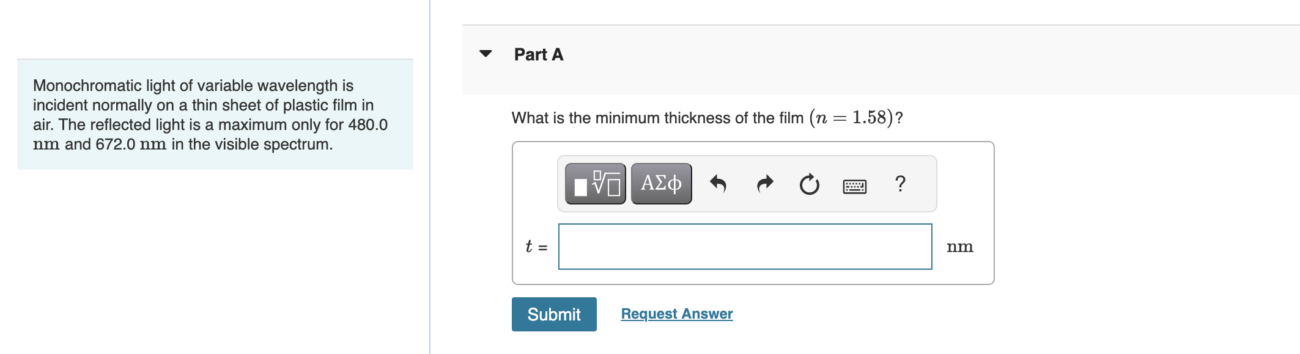
Task: Open the Greek symbols ΑΣφ palette
Action: [x=661, y=183]
